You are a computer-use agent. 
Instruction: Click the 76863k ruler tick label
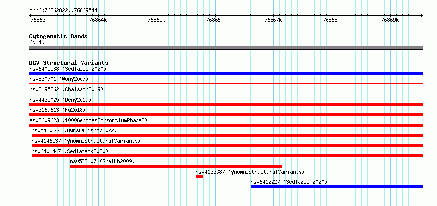click(x=39, y=20)
